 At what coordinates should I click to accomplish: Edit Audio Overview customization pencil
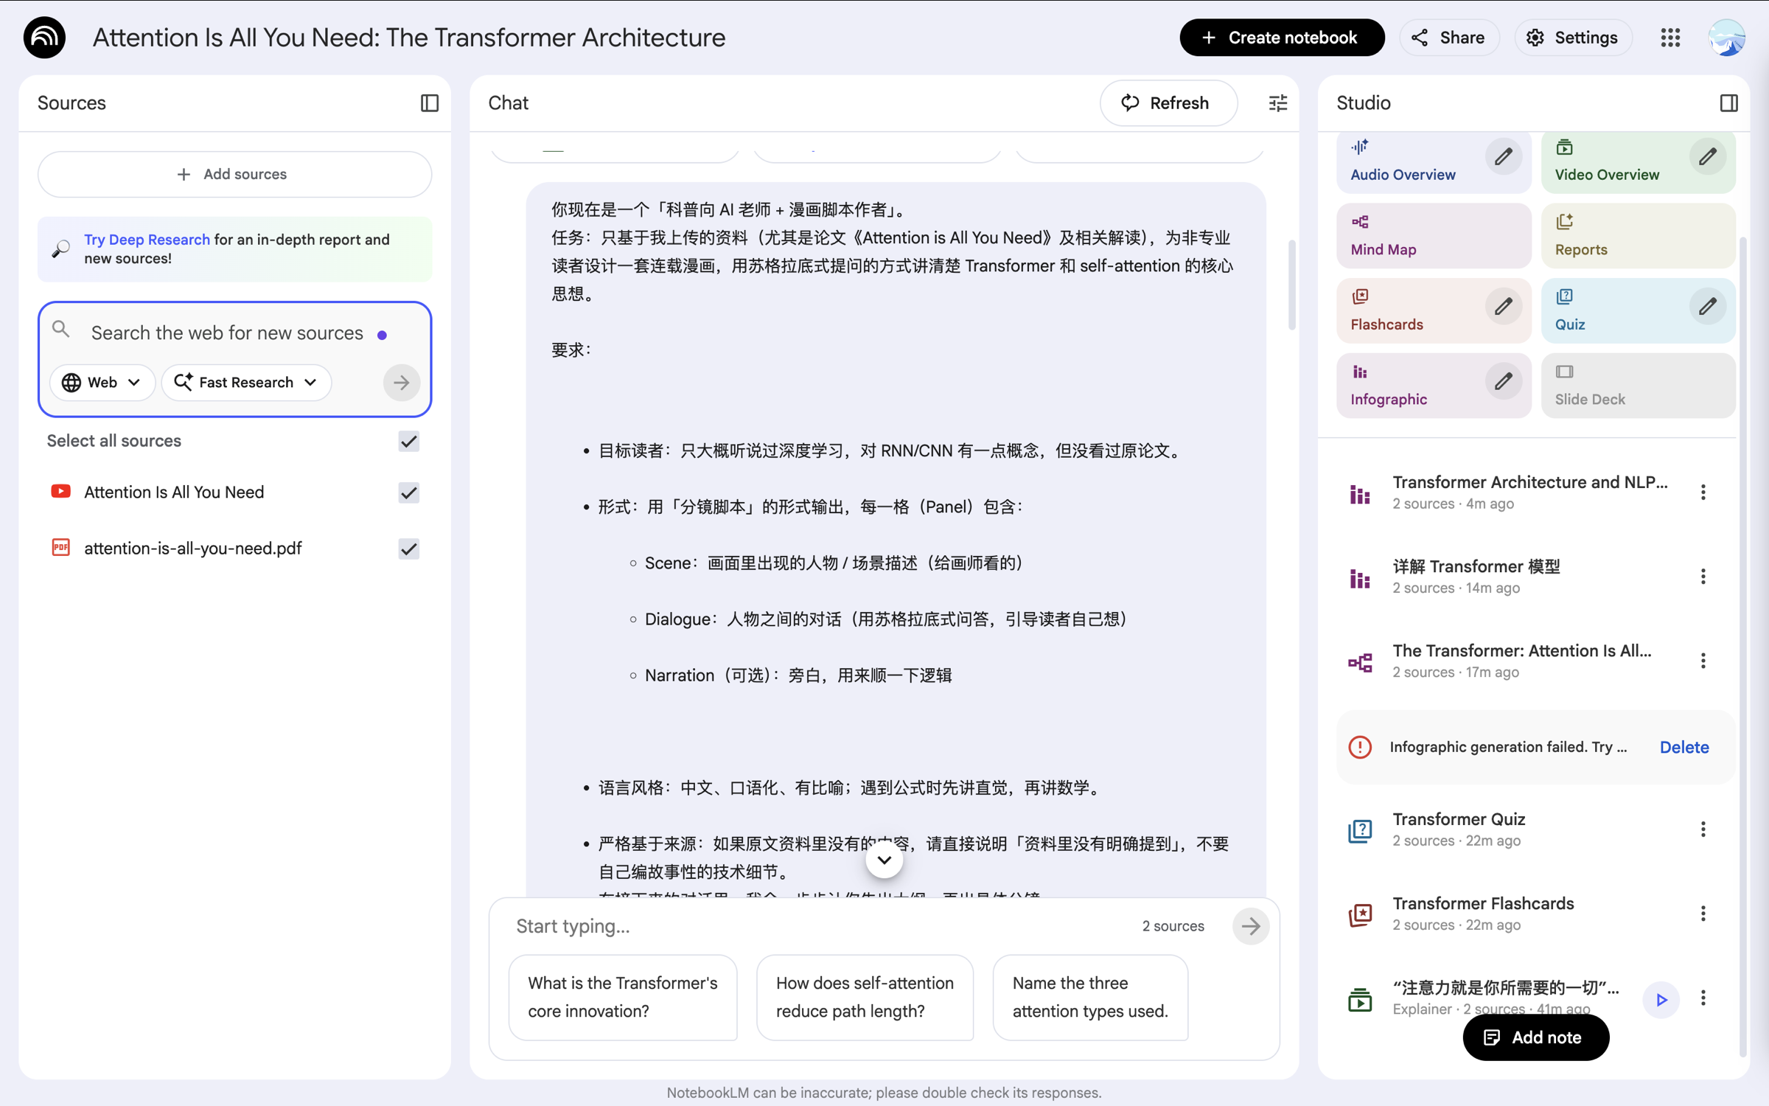point(1503,157)
